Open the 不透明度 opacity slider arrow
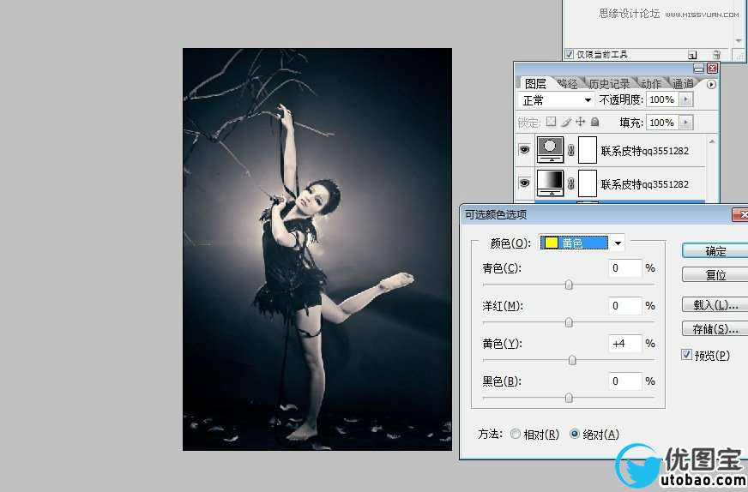 point(685,99)
